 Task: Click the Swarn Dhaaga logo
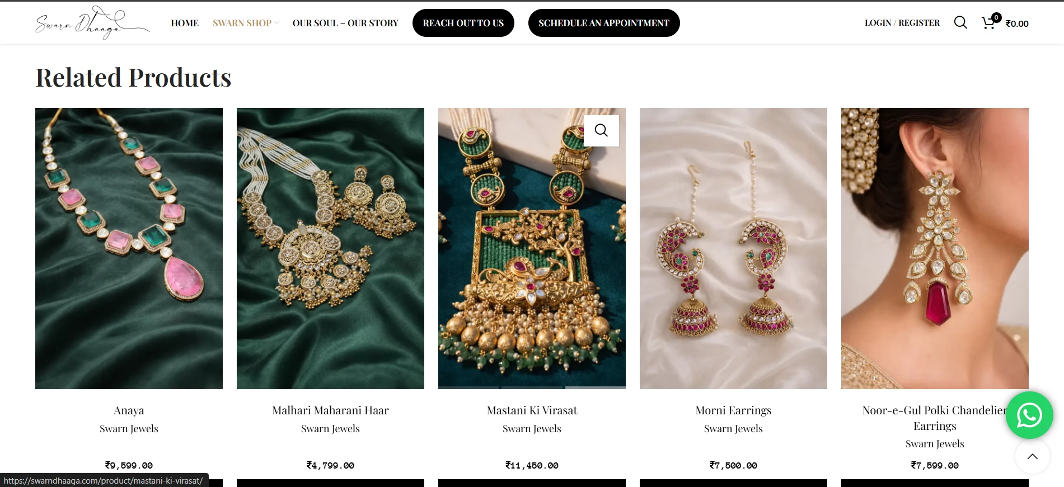pos(92,23)
